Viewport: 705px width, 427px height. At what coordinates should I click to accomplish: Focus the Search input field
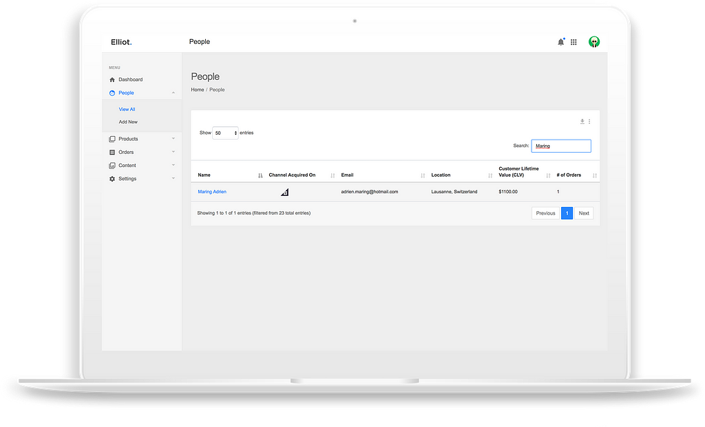[x=561, y=146]
